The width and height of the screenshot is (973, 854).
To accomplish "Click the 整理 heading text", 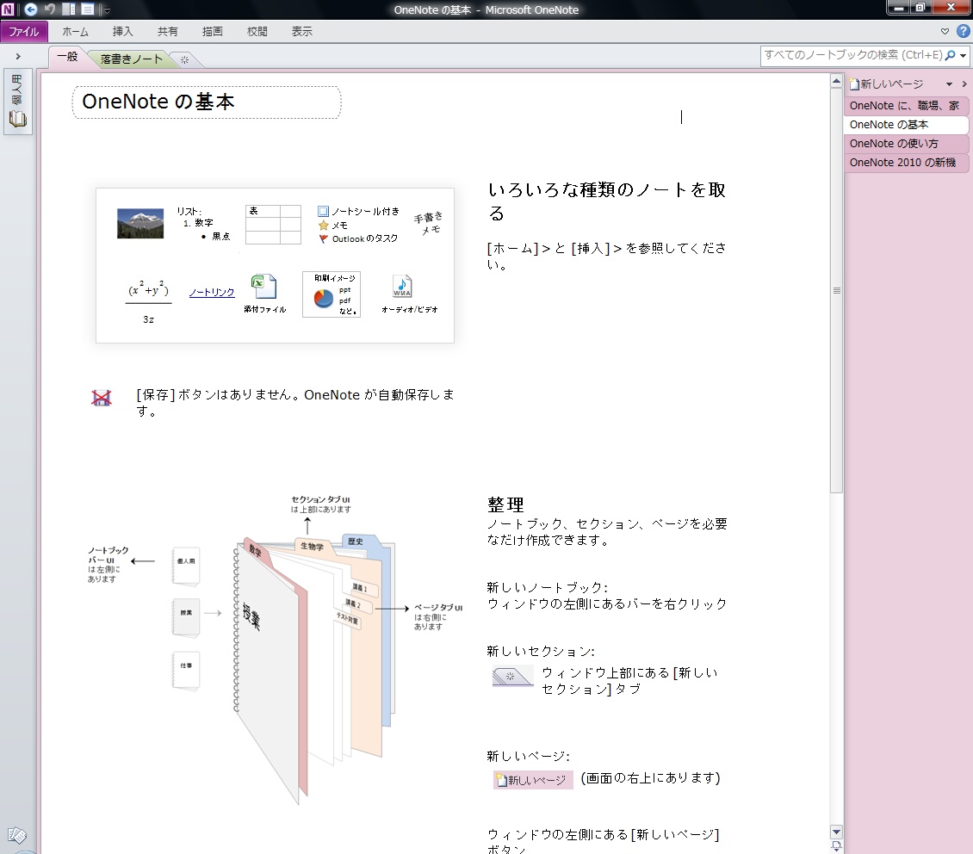I will pos(505,504).
